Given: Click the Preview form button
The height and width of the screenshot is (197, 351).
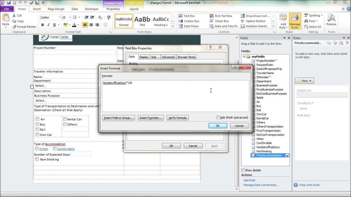Looking at the screenshot, I should point(331,20).
